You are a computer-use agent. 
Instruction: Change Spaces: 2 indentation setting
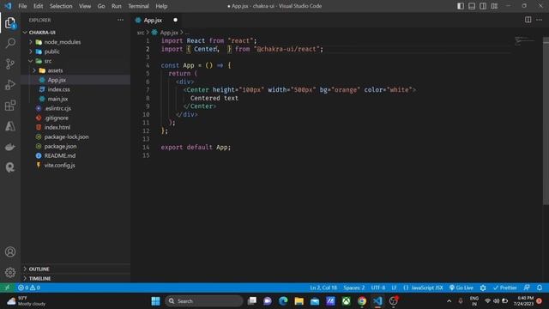pyautogui.click(x=353, y=288)
